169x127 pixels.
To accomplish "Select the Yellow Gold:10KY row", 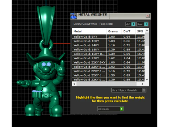I will (x=108, y=41).
